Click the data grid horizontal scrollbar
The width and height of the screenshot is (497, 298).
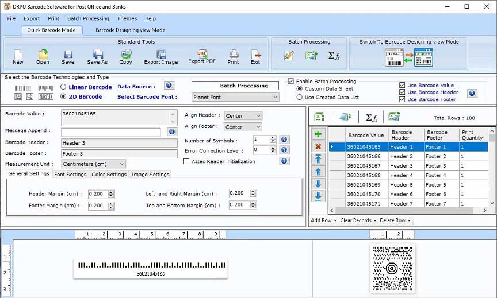point(408,210)
